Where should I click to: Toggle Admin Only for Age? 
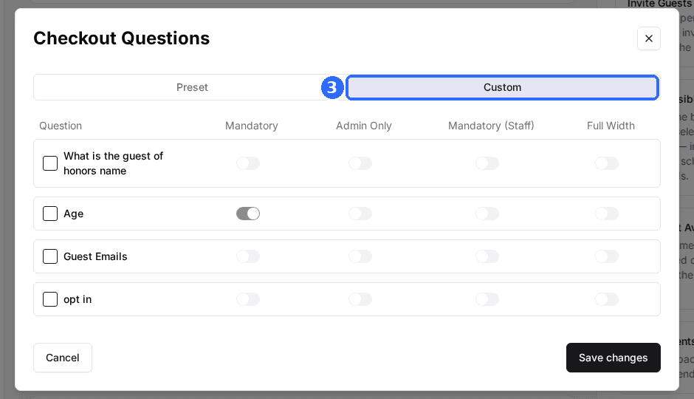(360, 214)
